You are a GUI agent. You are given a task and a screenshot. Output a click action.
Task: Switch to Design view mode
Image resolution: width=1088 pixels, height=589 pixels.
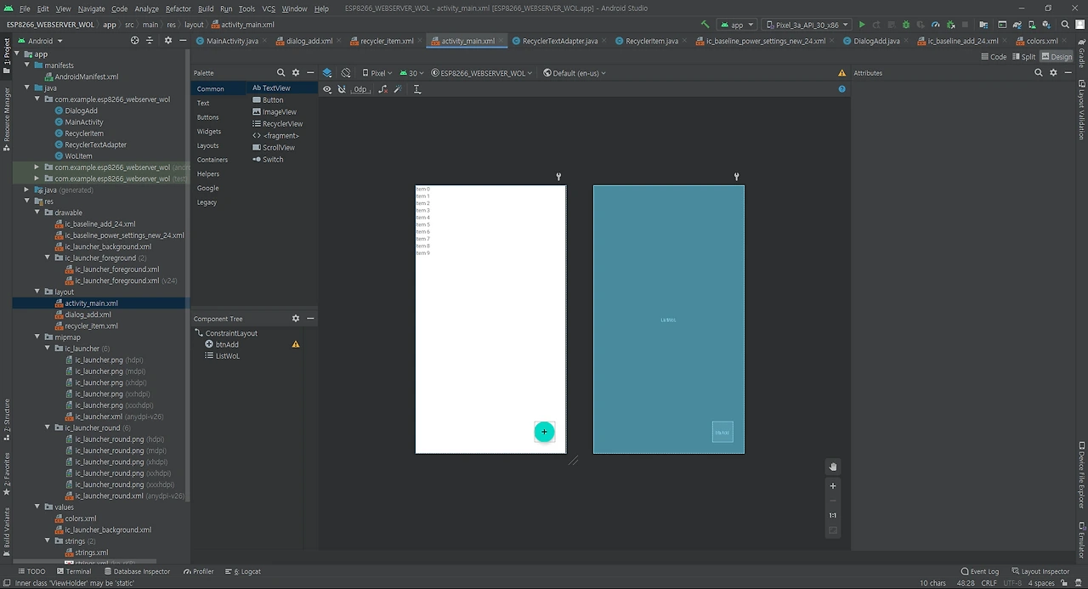click(x=1057, y=57)
